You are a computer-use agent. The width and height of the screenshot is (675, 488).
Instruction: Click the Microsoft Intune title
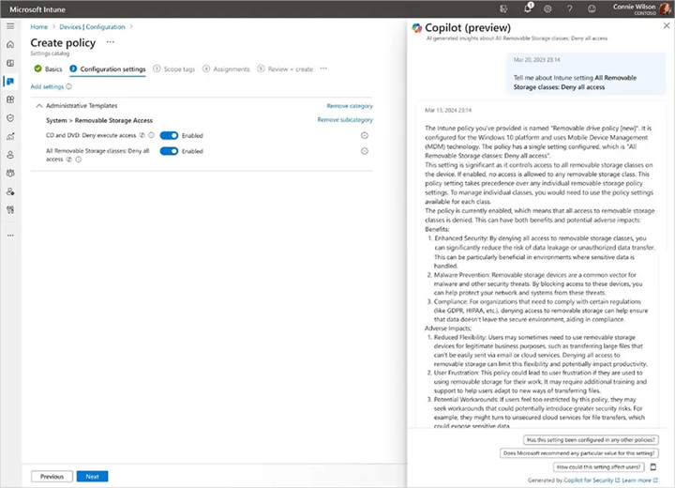(x=37, y=9)
